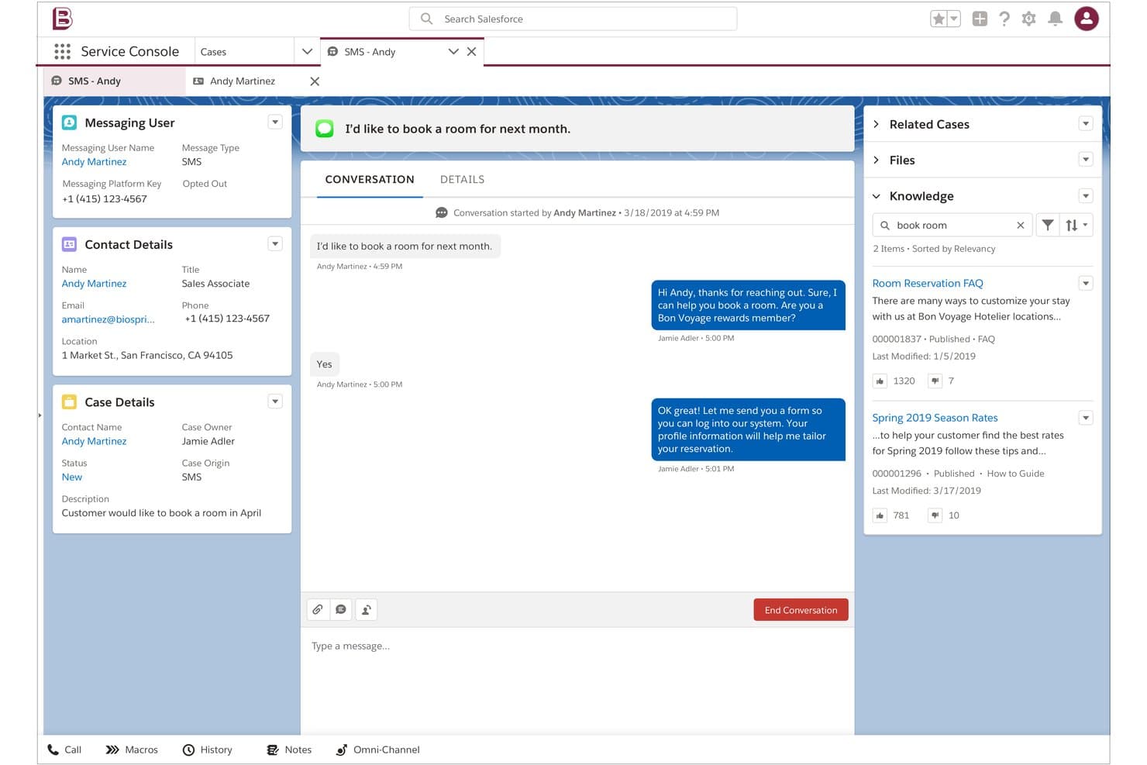Viewport: 1147px width, 765px height.
Task: Expand the Related Cases section
Action: (x=877, y=124)
